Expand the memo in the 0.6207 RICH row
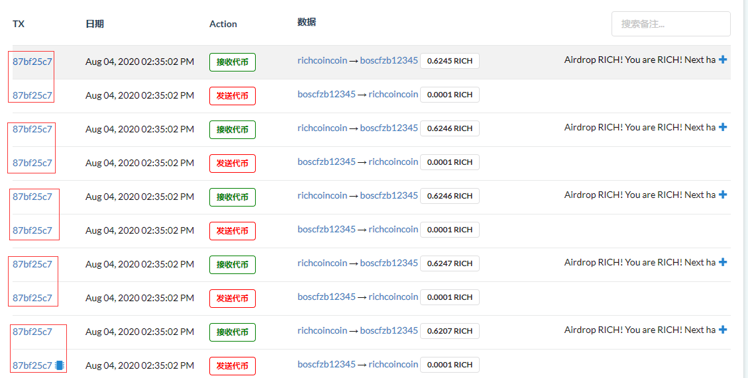Image resolution: width=748 pixels, height=378 pixels. pos(723,330)
